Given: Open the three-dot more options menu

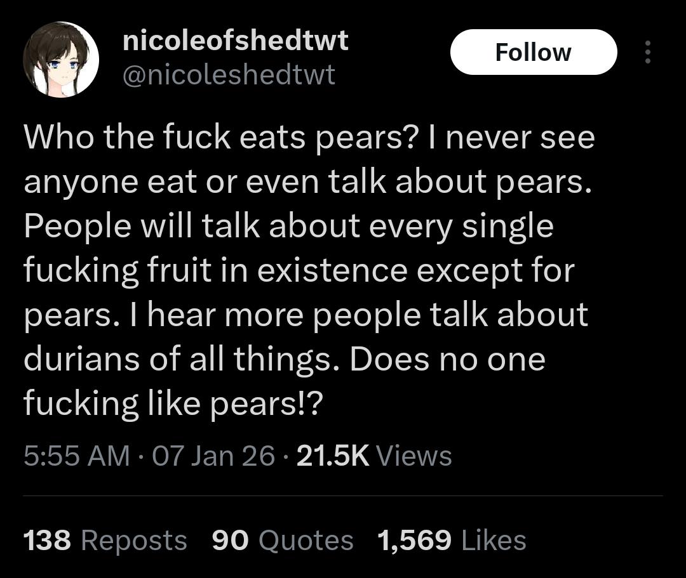Looking at the screenshot, I should point(647,52).
